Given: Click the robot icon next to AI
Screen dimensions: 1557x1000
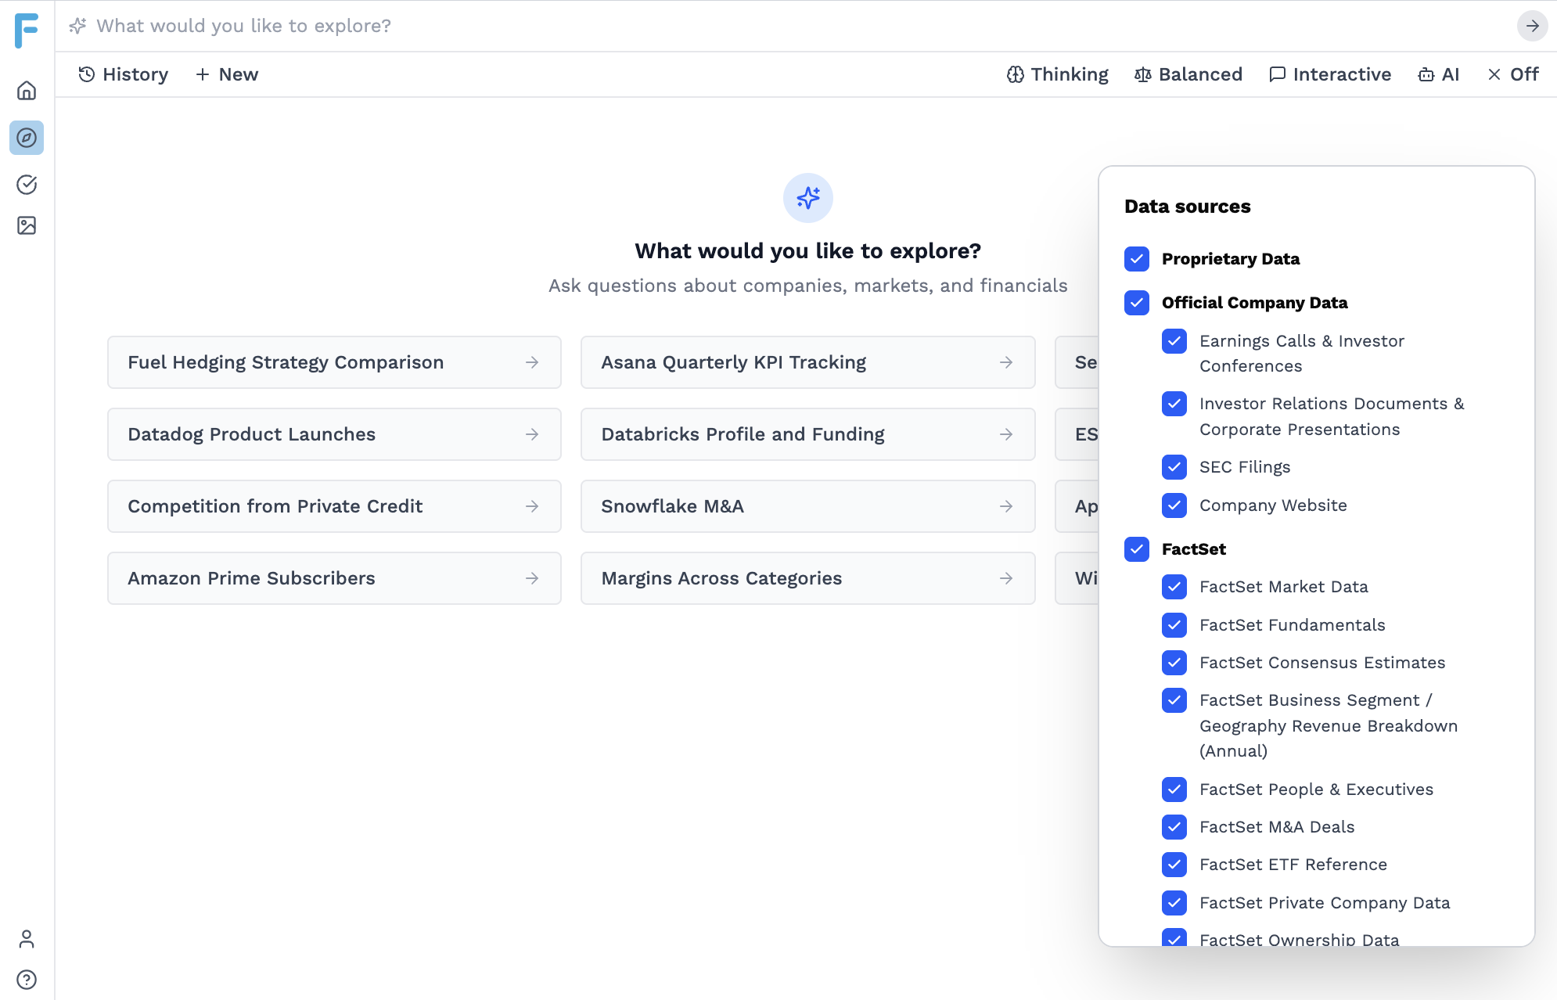Looking at the screenshot, I should click(x=1426, y=74).
